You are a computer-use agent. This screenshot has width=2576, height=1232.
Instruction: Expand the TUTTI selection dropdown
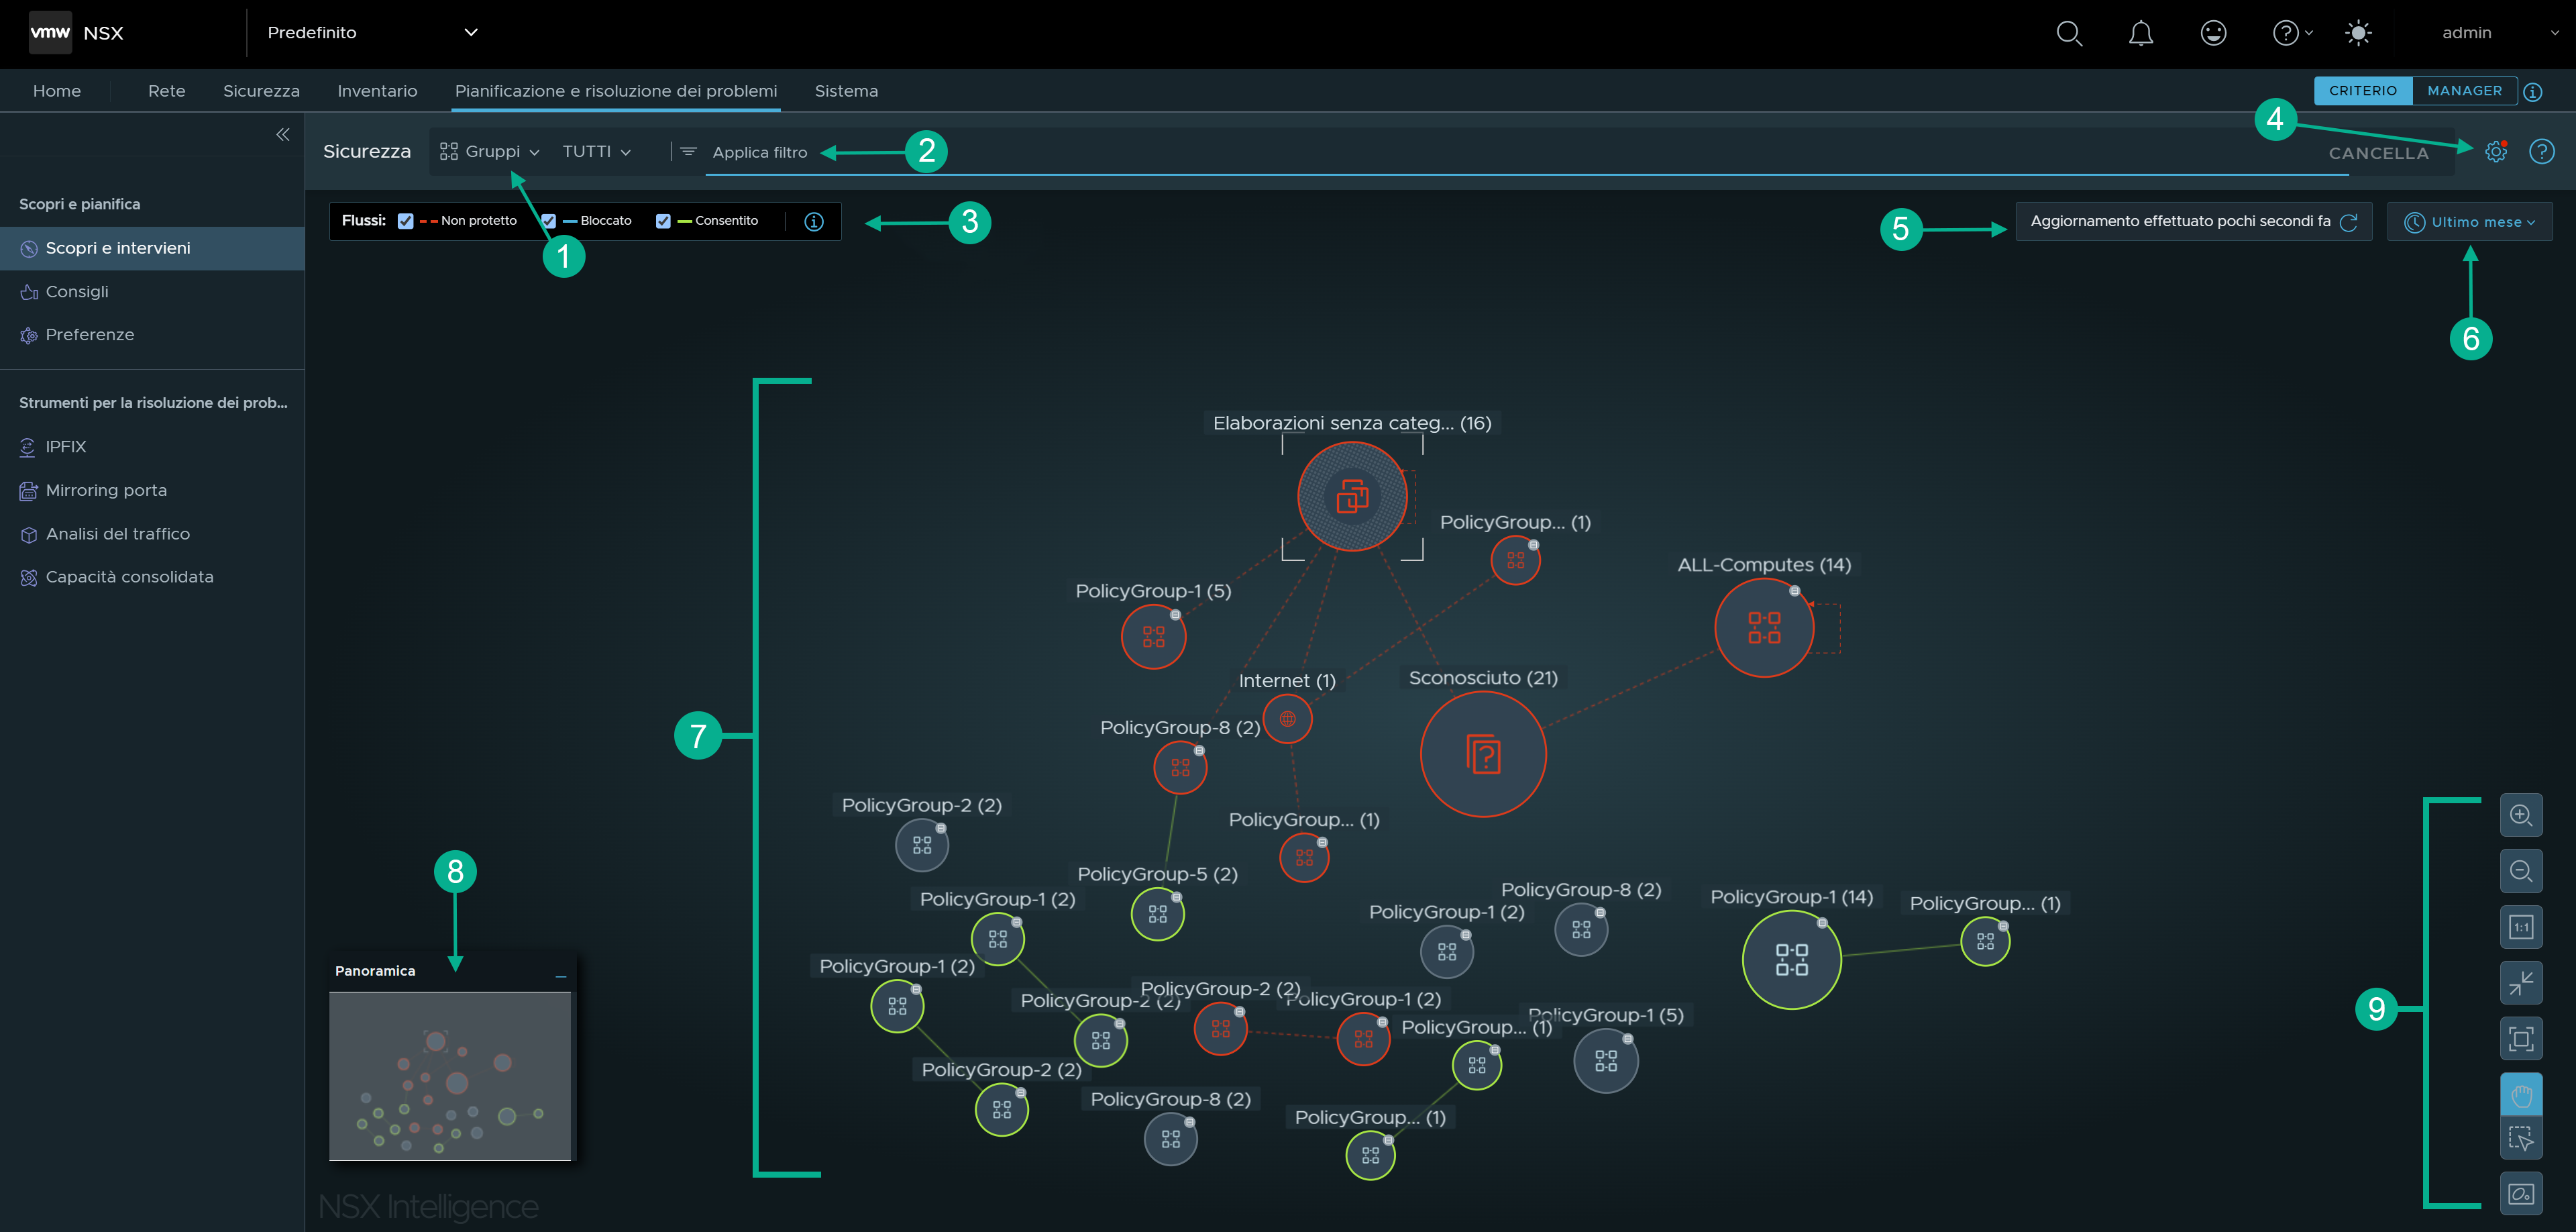pos(597,152)
